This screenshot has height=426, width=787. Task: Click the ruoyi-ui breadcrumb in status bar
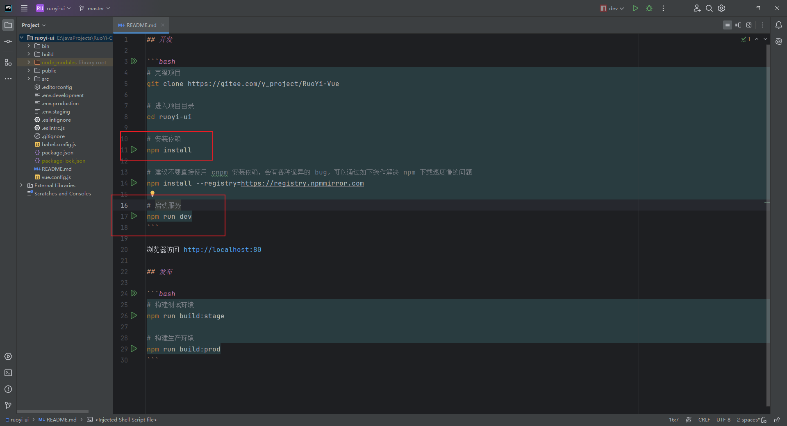[17, 420]
